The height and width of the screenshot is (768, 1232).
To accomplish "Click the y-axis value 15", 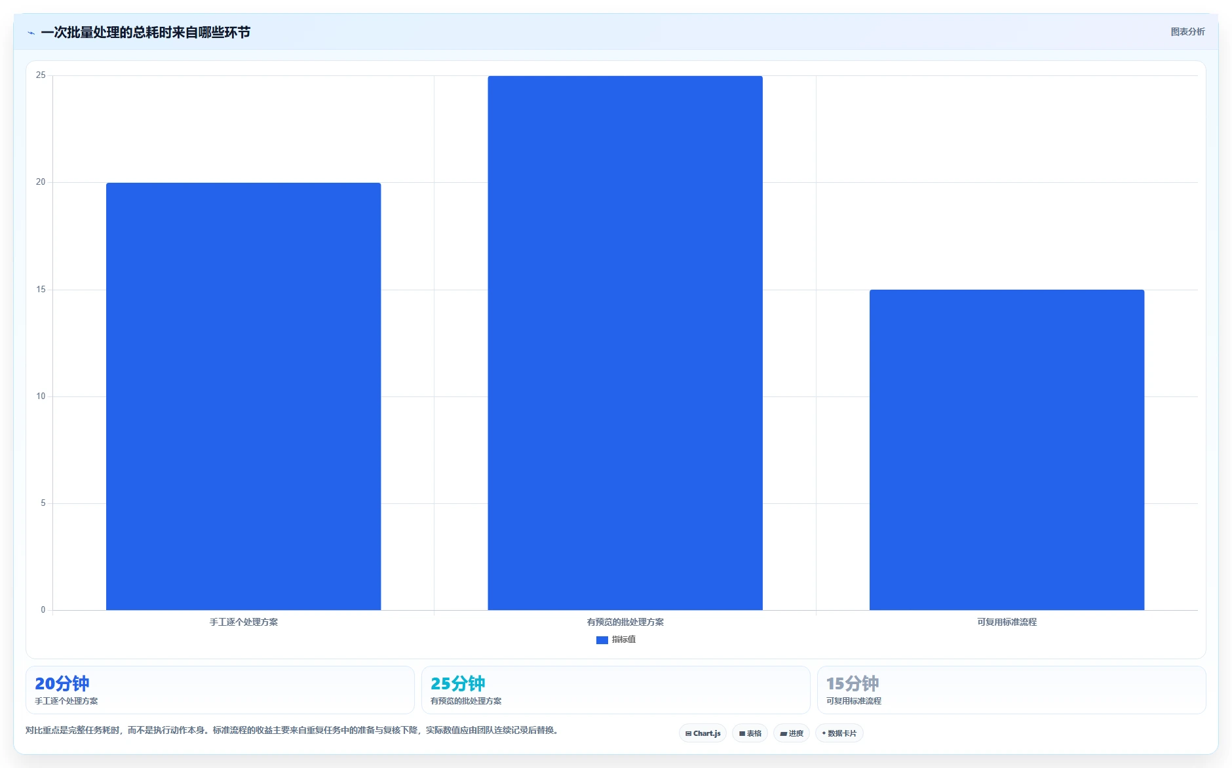I will tap(41, 290).
